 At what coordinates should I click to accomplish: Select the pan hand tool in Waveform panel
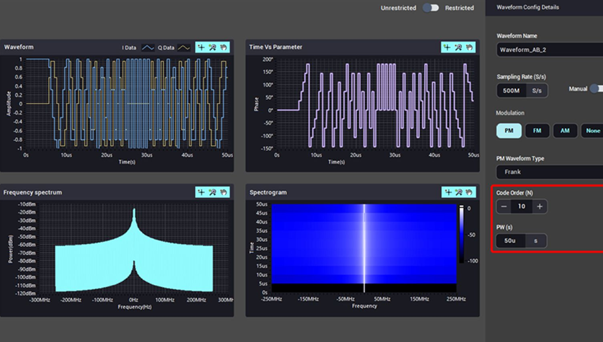pyautogui.click(x=224, y=47)
